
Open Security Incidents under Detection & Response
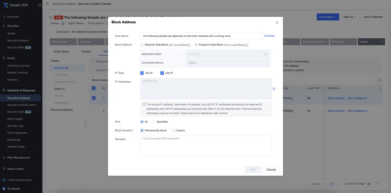18,98
